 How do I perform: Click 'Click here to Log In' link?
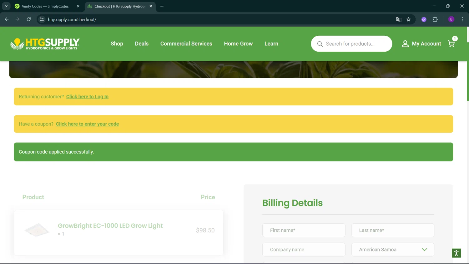(x=87, y=97)
